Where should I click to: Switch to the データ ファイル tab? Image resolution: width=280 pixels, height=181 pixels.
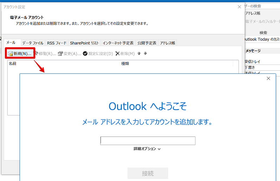click(33, 43)
